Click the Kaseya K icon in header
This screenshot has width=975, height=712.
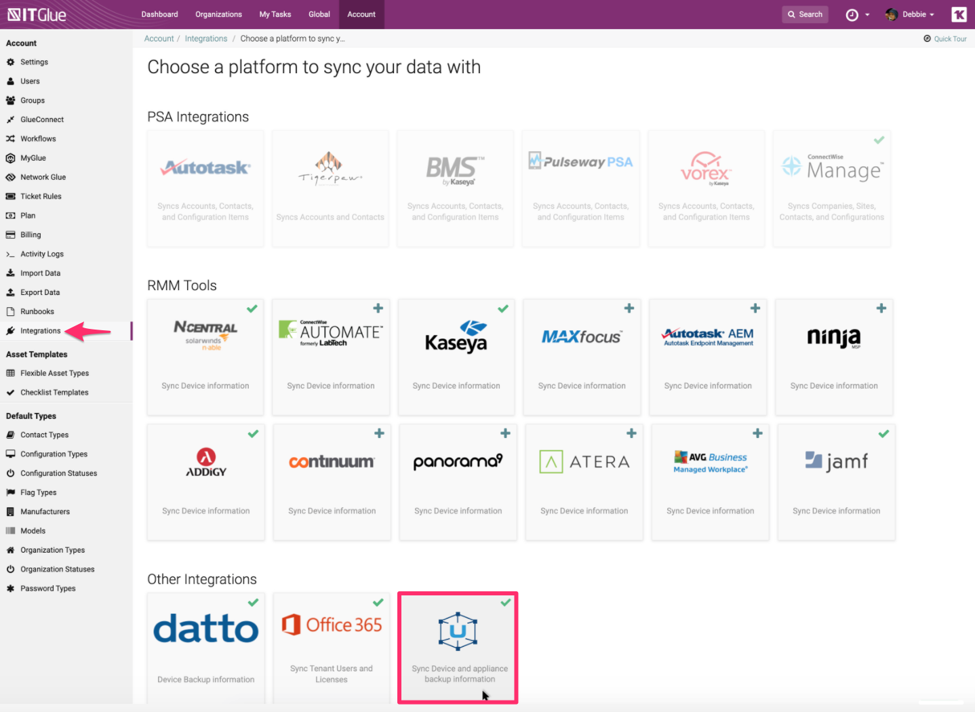[x=959, y=15]
